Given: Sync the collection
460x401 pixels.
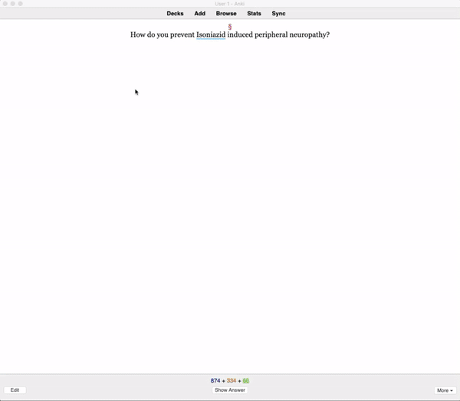Looking at the screenshot, I should [278, 13].
